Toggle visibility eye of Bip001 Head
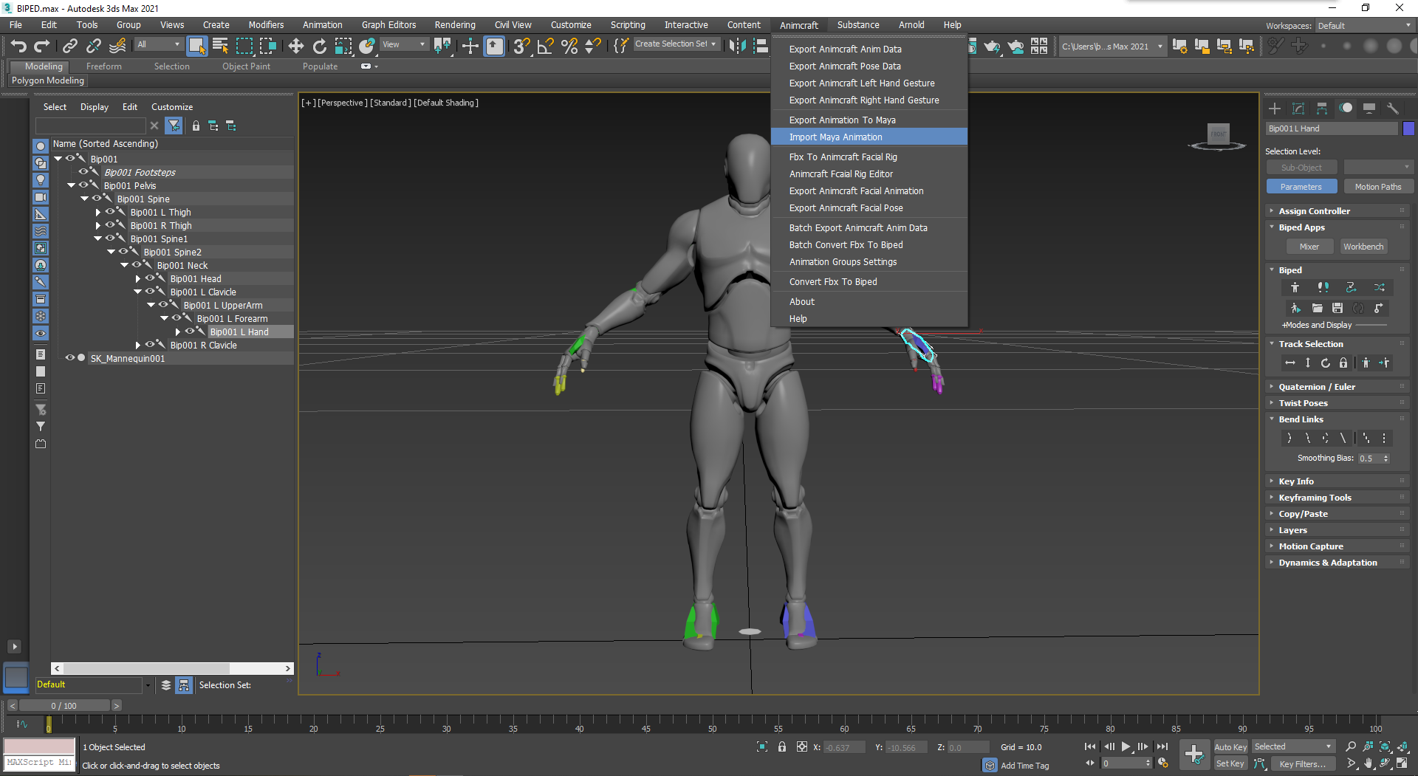1418x776 pixels. coord(150,278)
